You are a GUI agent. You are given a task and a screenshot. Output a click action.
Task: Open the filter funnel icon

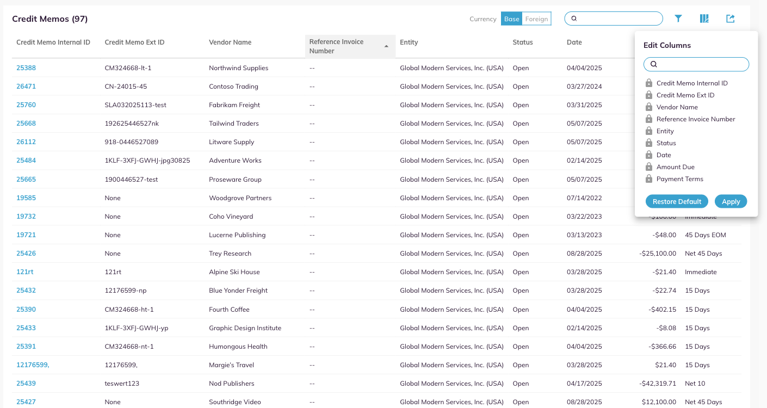[678, 18]
